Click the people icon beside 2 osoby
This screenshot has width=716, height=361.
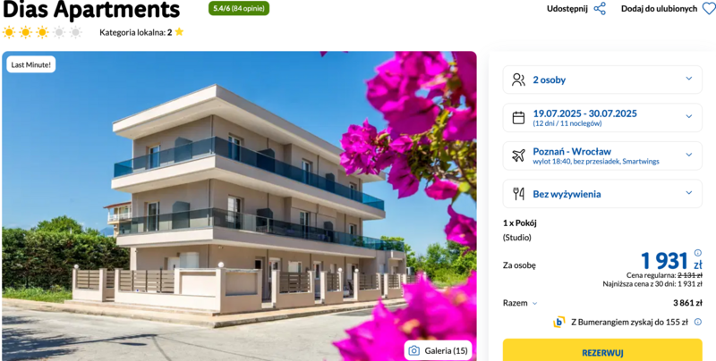[x=518, y=80]
